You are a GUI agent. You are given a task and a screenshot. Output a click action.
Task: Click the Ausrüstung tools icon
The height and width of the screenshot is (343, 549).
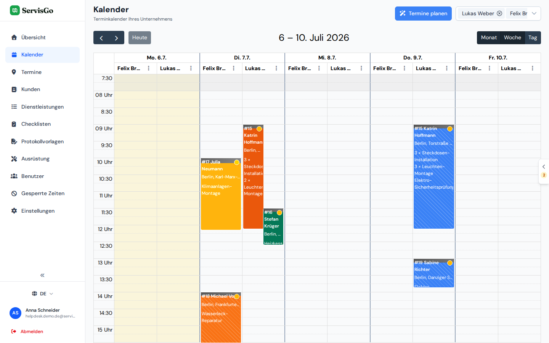(14, 159)
